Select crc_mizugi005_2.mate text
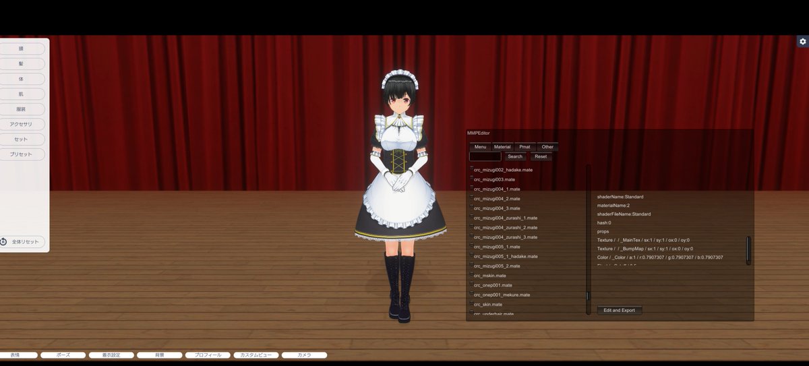The height and width of the screenshot is (366, 809). 497,266
